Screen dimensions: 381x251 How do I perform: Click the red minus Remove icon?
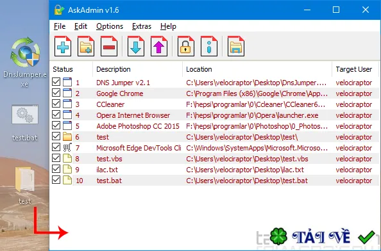[x=109, y=46]
